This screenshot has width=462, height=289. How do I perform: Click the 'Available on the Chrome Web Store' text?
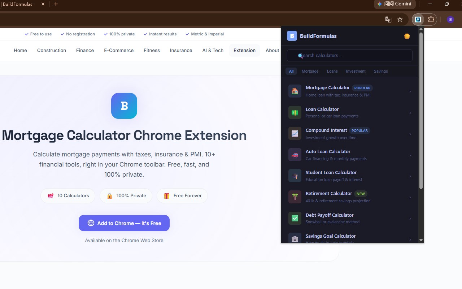[124, 241]
